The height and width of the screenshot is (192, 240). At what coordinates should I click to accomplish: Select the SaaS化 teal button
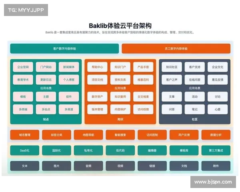(25, 150)
